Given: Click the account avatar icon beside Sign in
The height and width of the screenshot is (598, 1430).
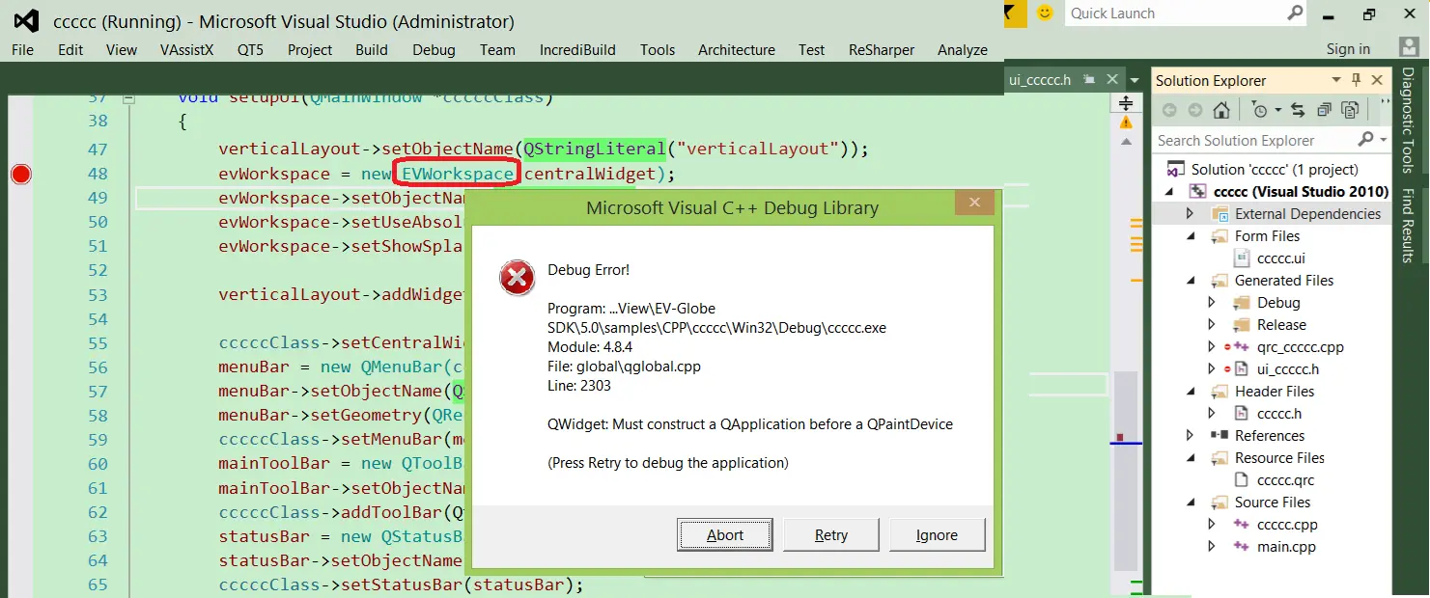Looking at the screenshot, I should pos(1408,47).
